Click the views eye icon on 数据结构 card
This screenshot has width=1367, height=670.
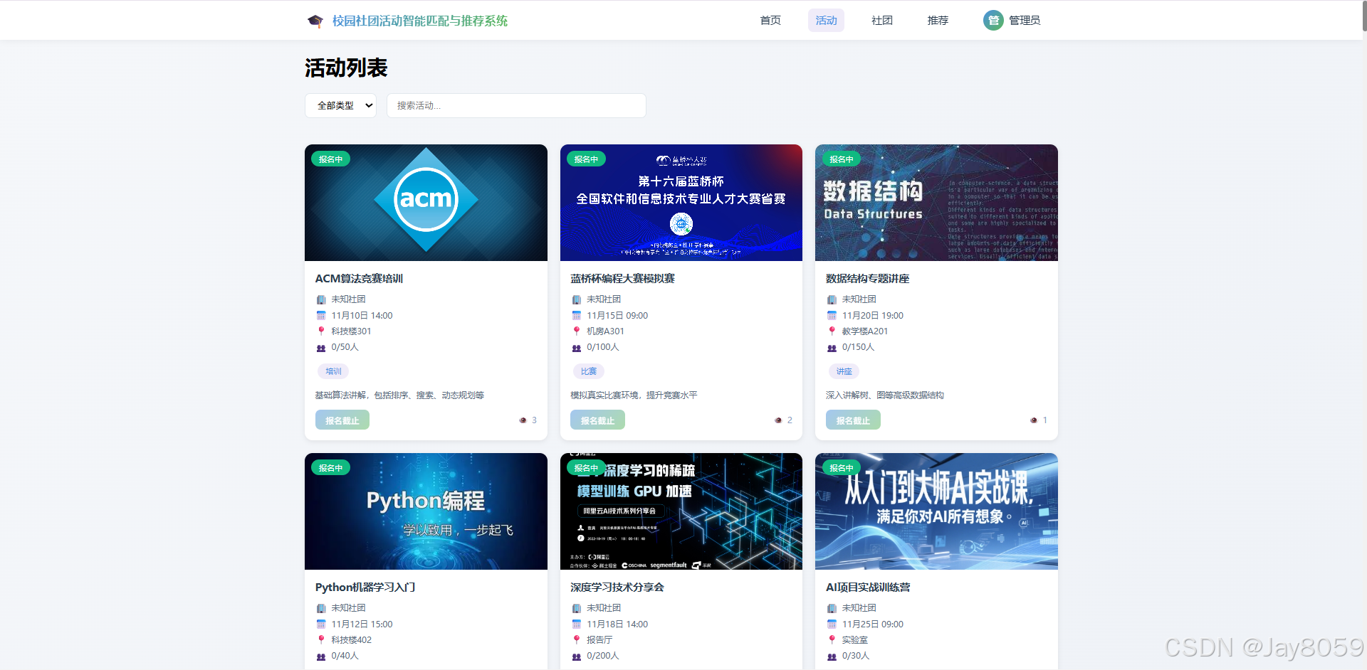tap(1034, 420)
